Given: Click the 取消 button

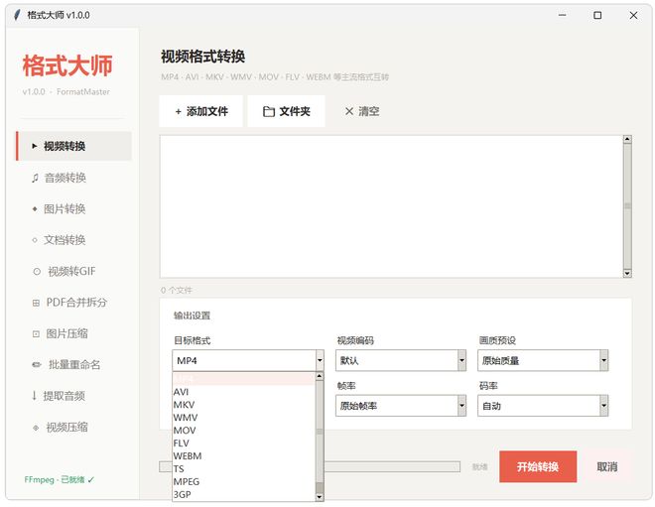Looking at the screenshot, I should 607,466.
